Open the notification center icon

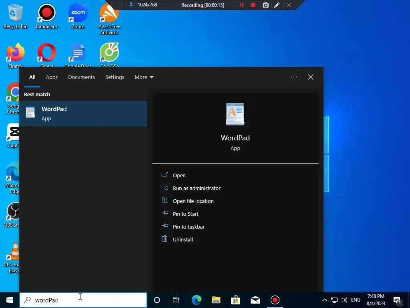pos(398,300)
